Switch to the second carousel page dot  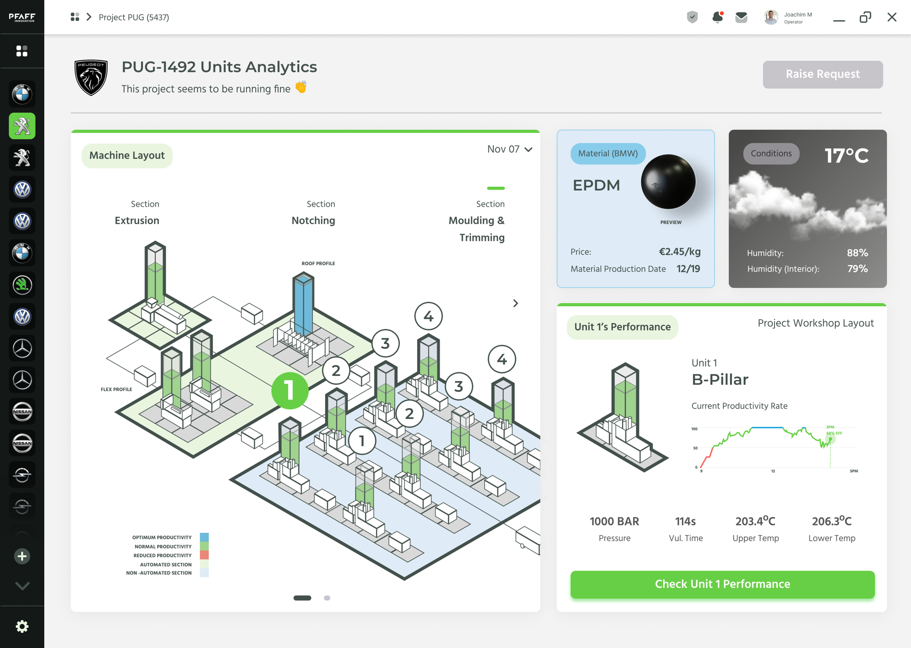pyautogui.click(x=327, y=598)
